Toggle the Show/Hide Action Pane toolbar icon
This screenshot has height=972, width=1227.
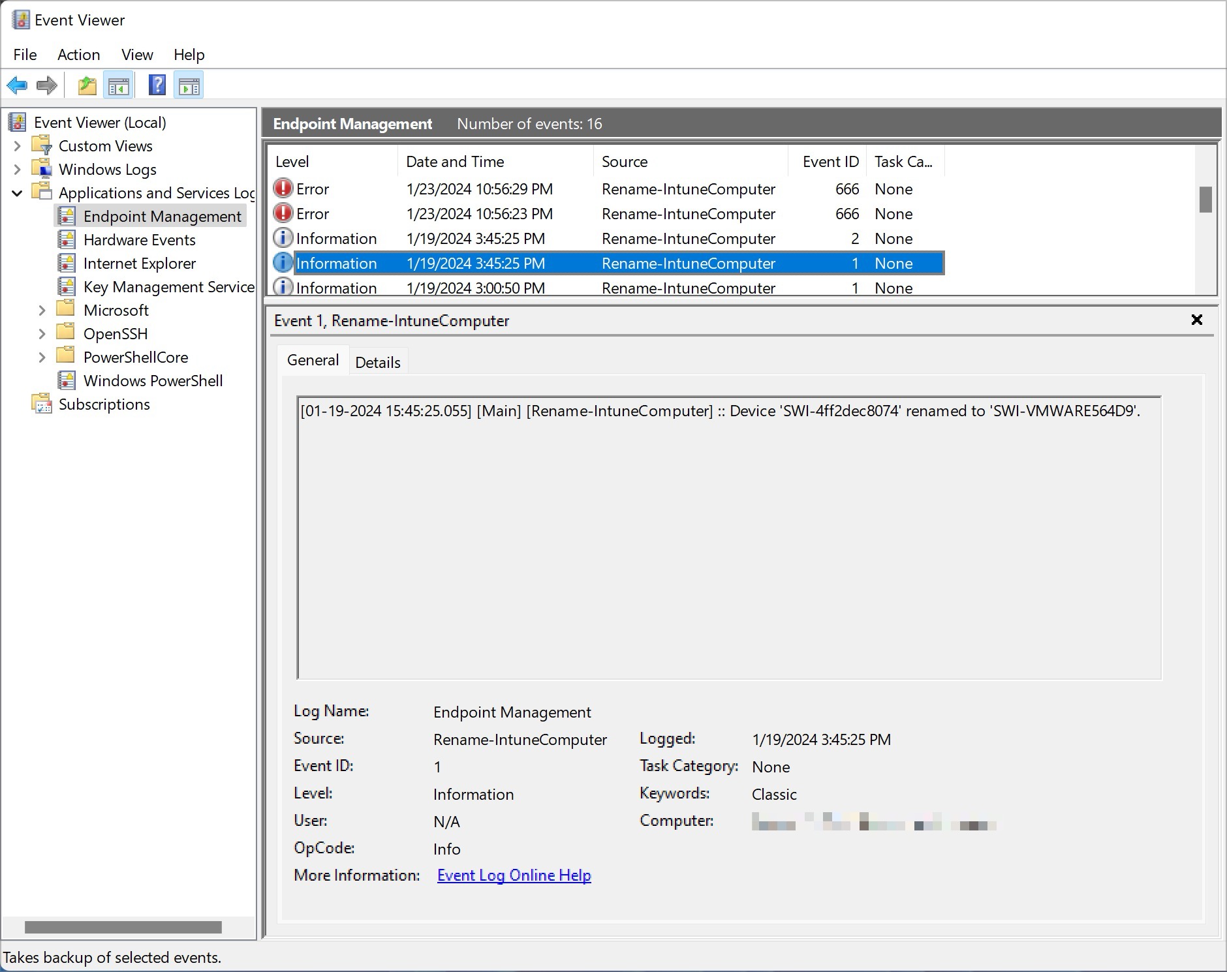[189, 85]
